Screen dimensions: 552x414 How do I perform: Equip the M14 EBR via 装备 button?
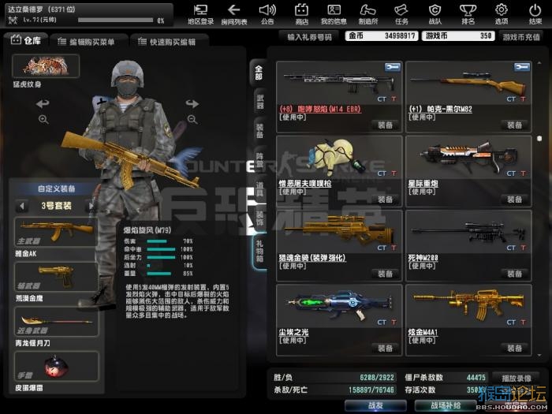point(386,125)
